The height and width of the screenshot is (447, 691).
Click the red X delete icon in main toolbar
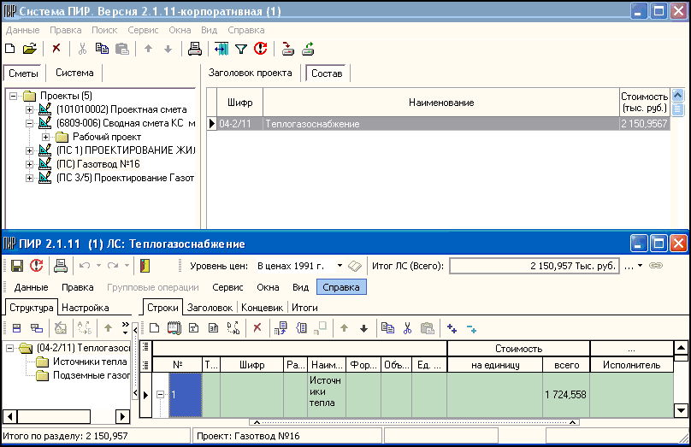[x=56, y=49]
